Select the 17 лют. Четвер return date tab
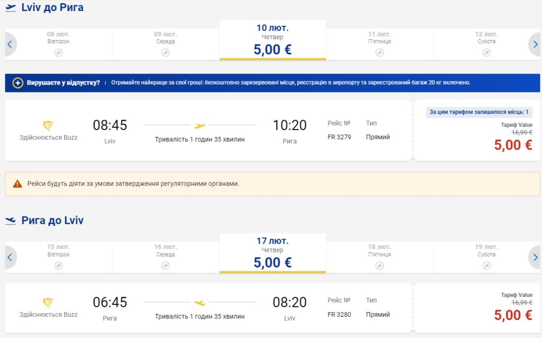542x338 pixels. coord(273,254)
